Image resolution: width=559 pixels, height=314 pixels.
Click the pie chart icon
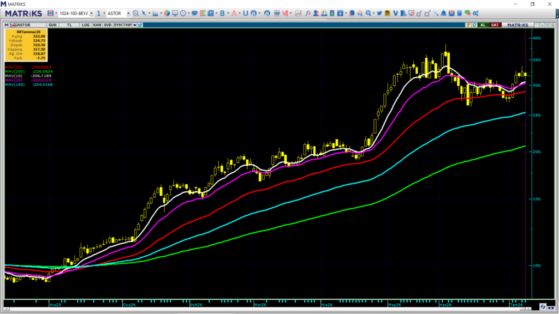tap(167, 13)
